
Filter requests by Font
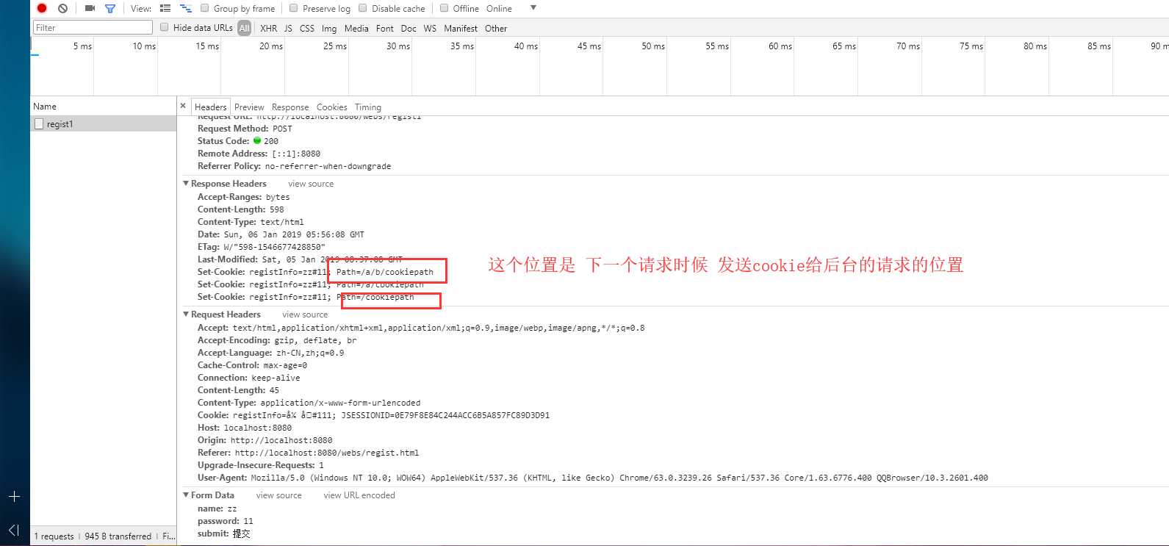pyautogui.click(x=385, y=28)
